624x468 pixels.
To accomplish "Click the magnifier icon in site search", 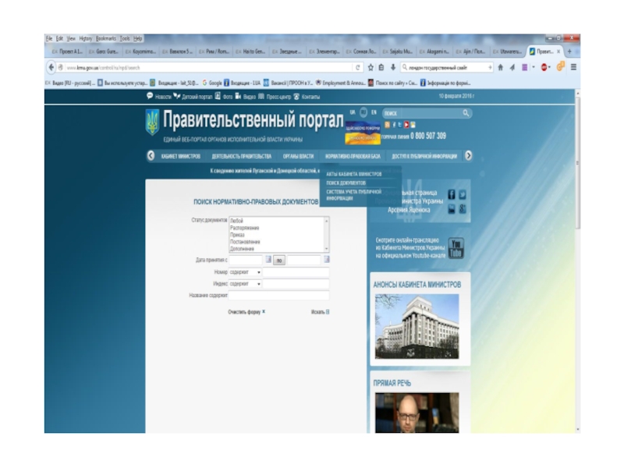I will coord(466,113).
